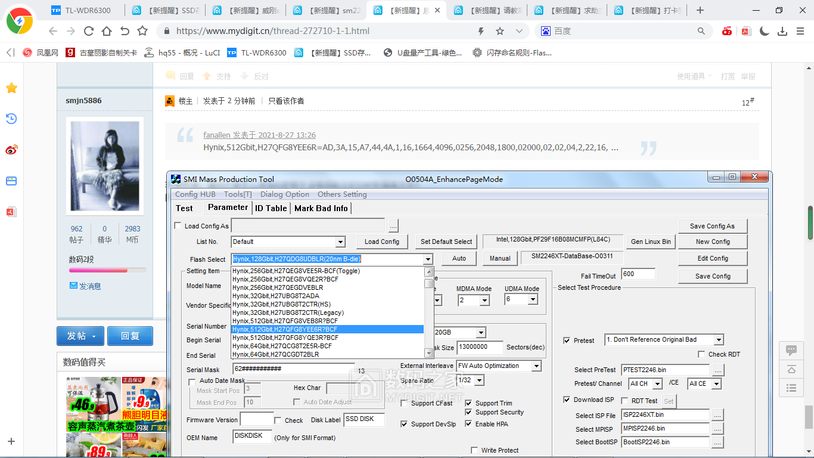Screen dimensions: 814x458
Task: Reload the page with refresh icon
Action: (89, 31)
